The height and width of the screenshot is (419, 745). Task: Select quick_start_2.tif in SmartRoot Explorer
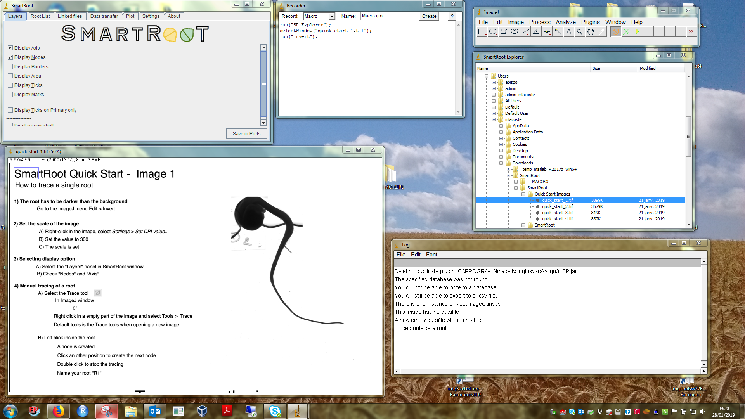click(x=557, y=206)
